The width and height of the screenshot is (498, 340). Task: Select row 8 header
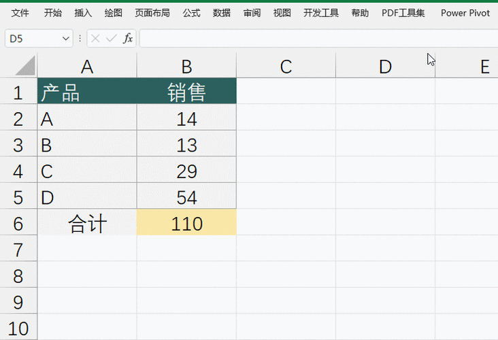point(18,275)
